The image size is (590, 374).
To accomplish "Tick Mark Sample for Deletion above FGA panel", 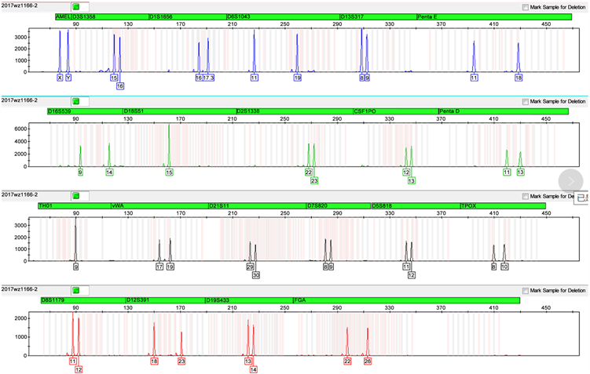I will (526, 291).
